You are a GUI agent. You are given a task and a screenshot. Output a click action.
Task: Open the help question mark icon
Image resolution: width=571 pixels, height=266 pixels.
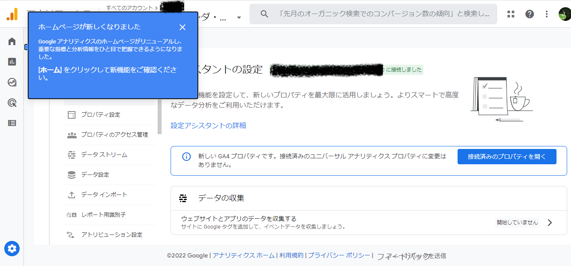pos(530,14)
